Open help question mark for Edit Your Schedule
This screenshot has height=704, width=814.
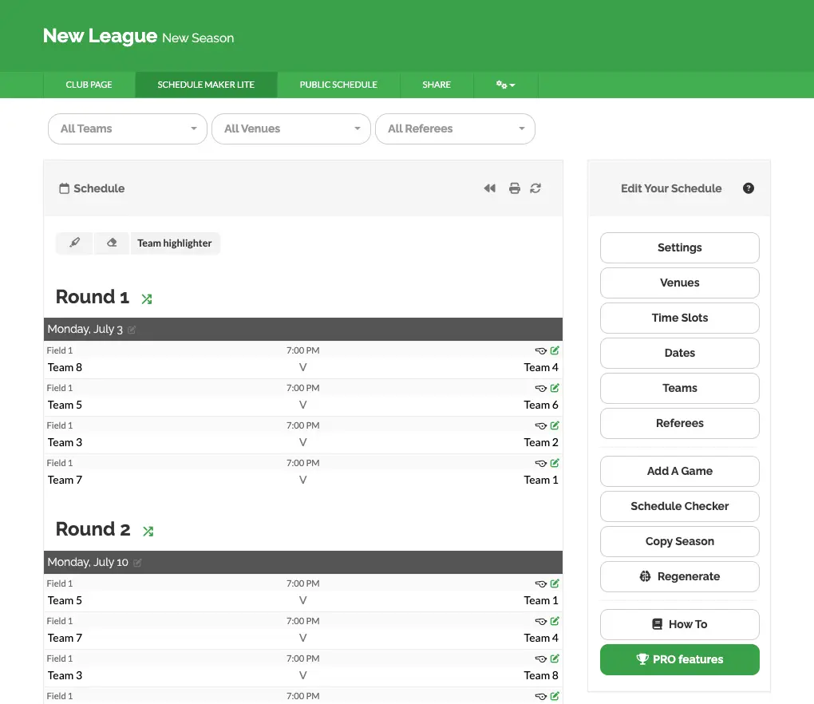tap(748, 188)
